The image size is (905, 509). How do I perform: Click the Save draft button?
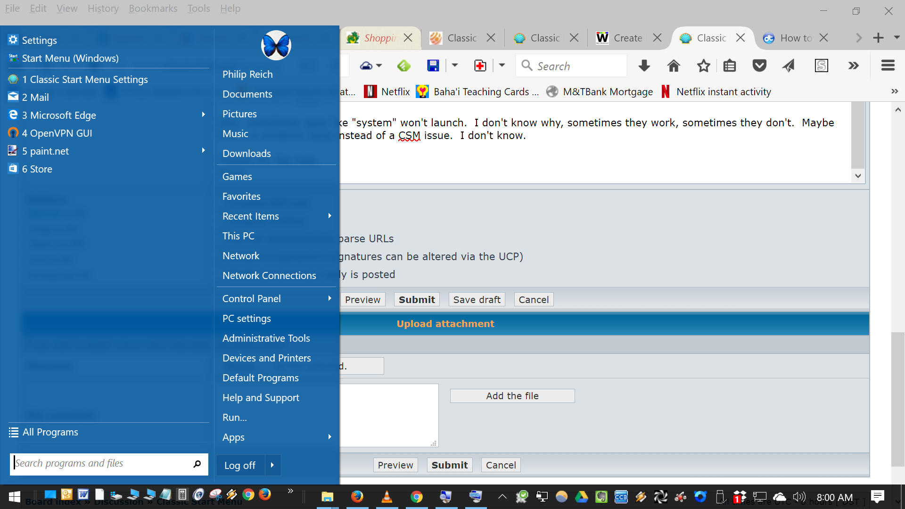pyautogui.click(x=477, y=300)
